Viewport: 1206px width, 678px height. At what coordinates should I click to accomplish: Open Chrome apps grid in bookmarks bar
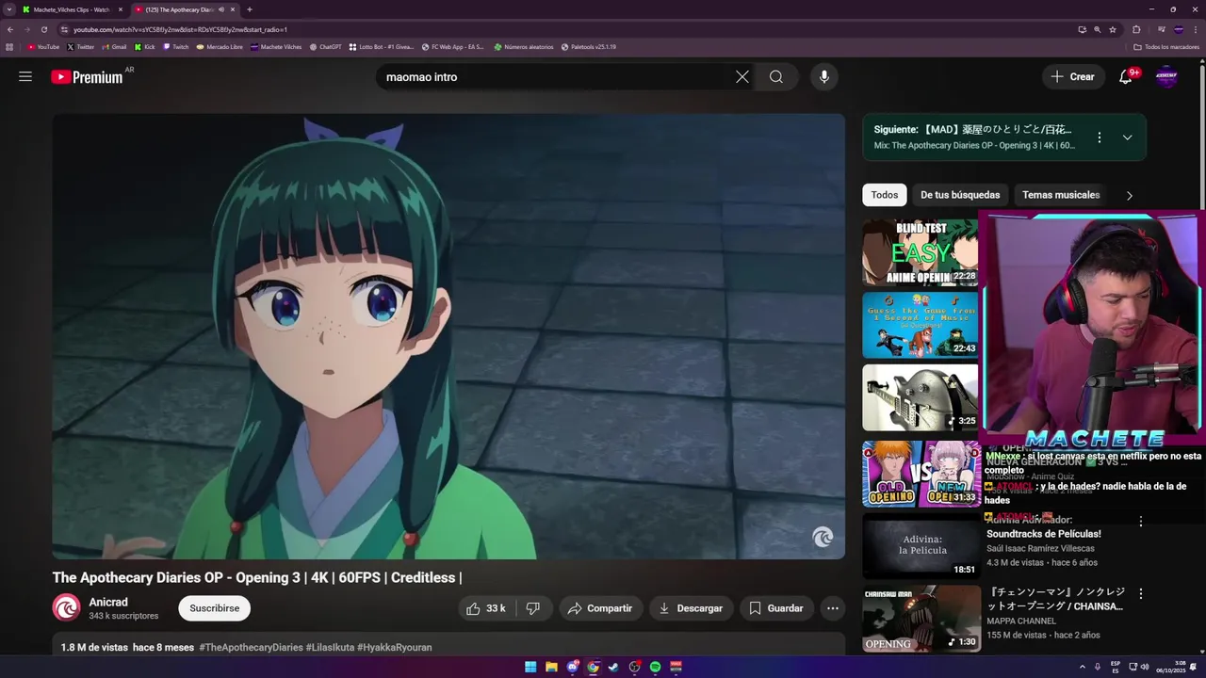9,46
